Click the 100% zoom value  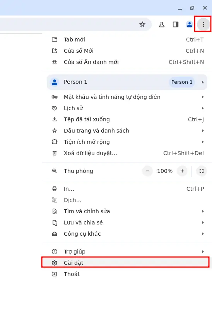pos(165,171)
